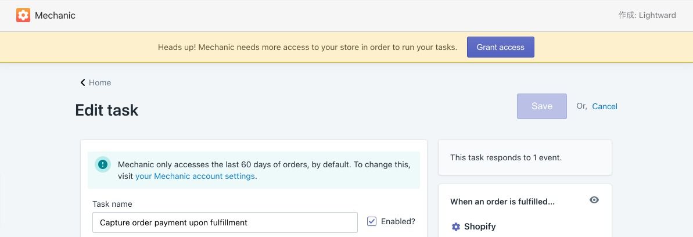Click the Save button
The width and height of the screenshot is (693, 237).
(541, 106)
